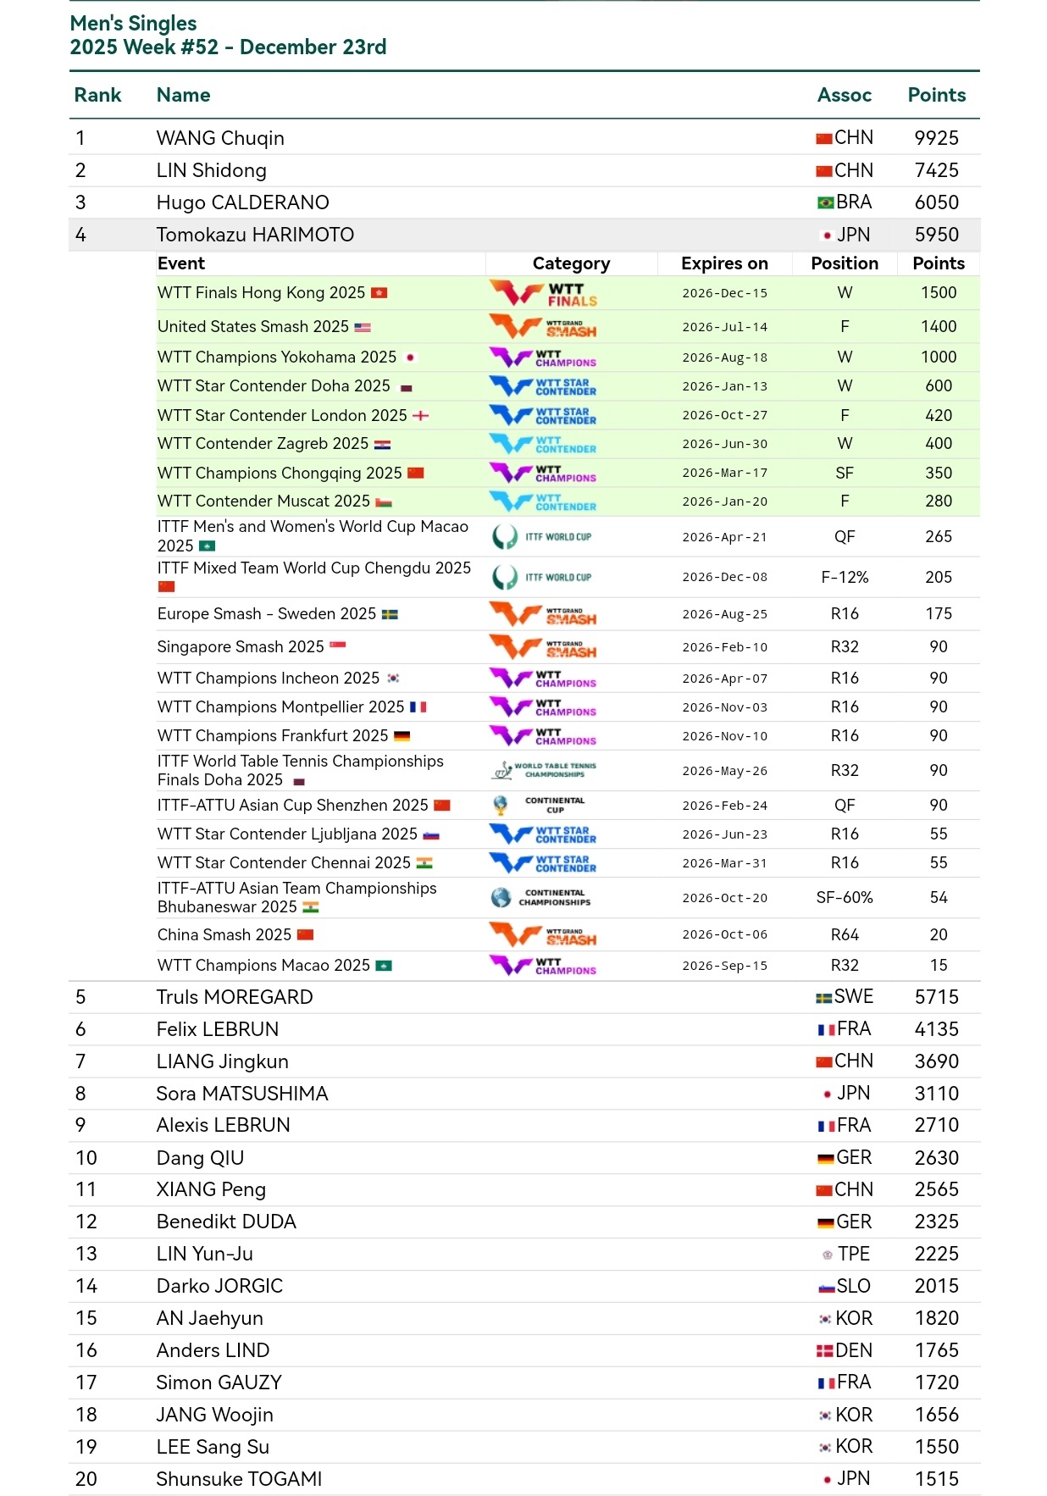Click the Brazil flag next to BRA
This screenshot has width=1047, height=1496.
click(x=825, y=202)
